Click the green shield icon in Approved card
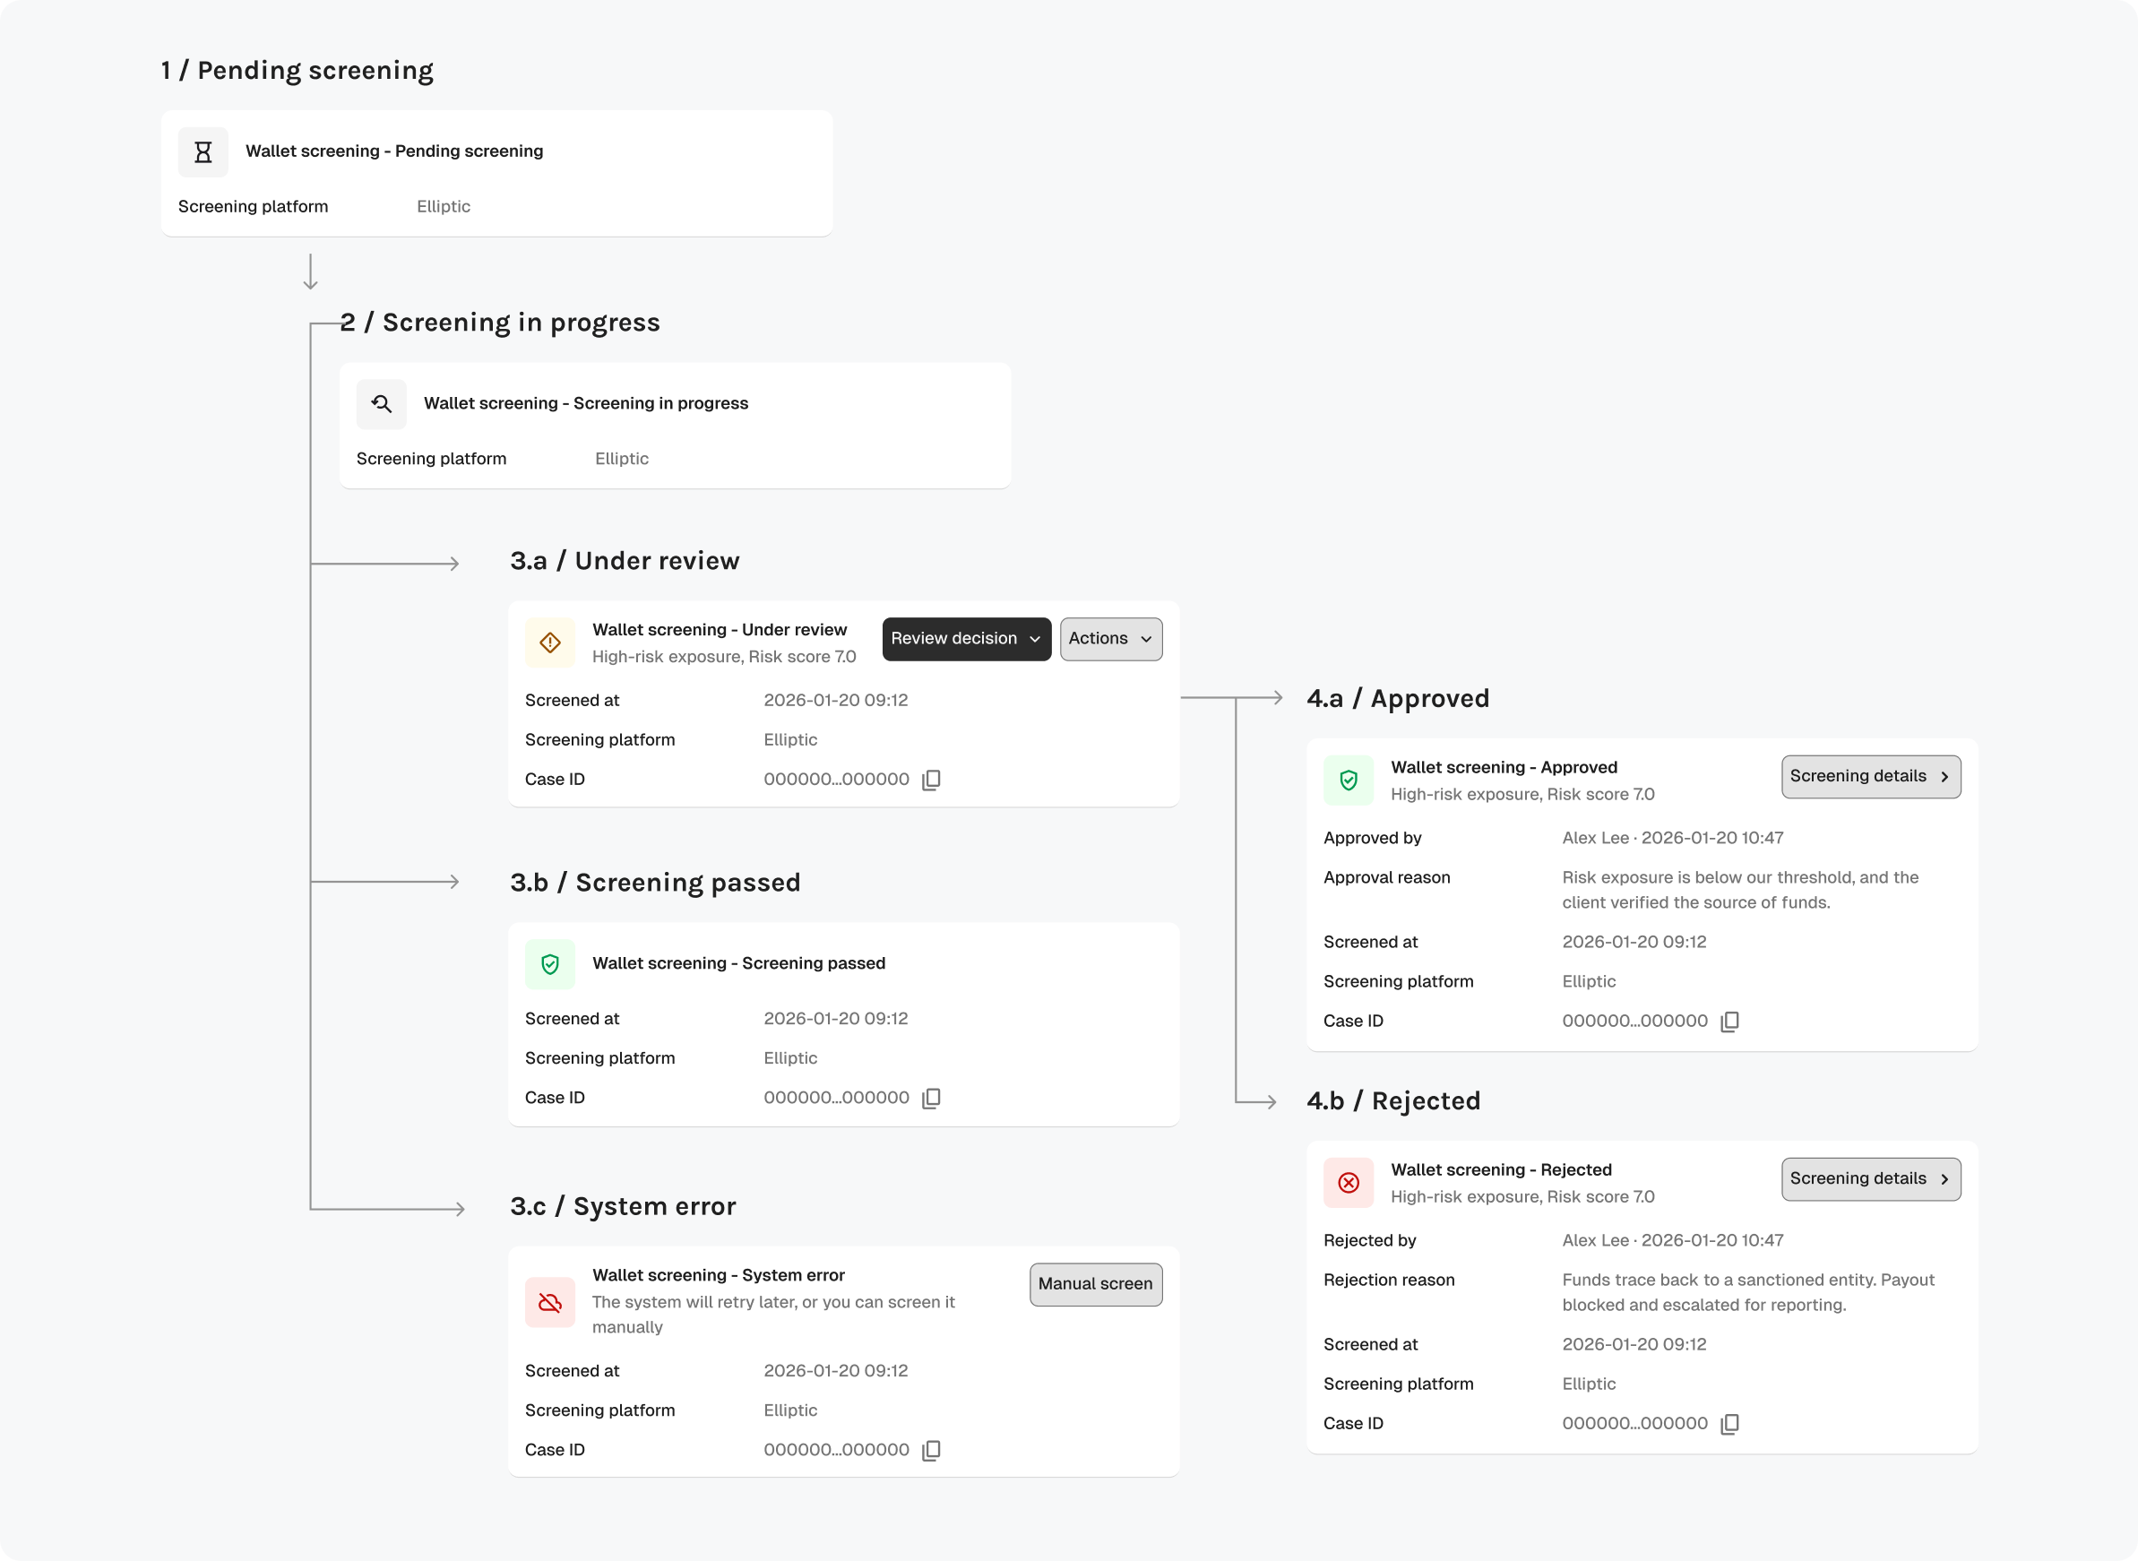 click(x=1349, y=780)
